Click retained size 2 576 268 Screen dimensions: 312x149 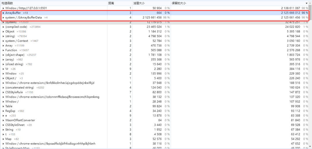293,50
